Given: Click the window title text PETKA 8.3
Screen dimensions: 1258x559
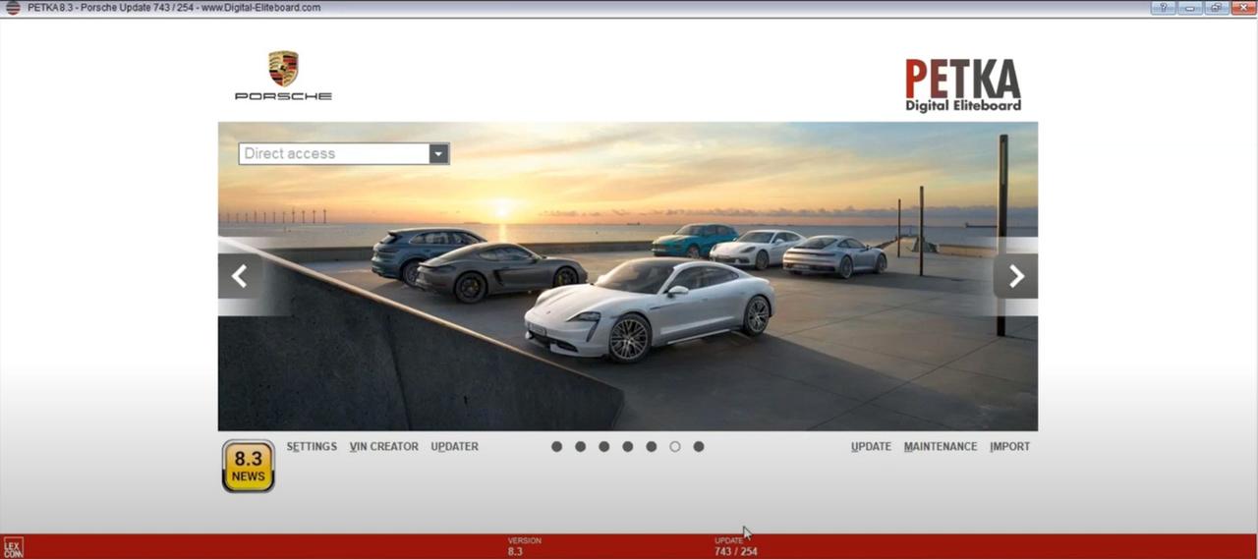Looking at the screenshot, I should pos(174,8).
